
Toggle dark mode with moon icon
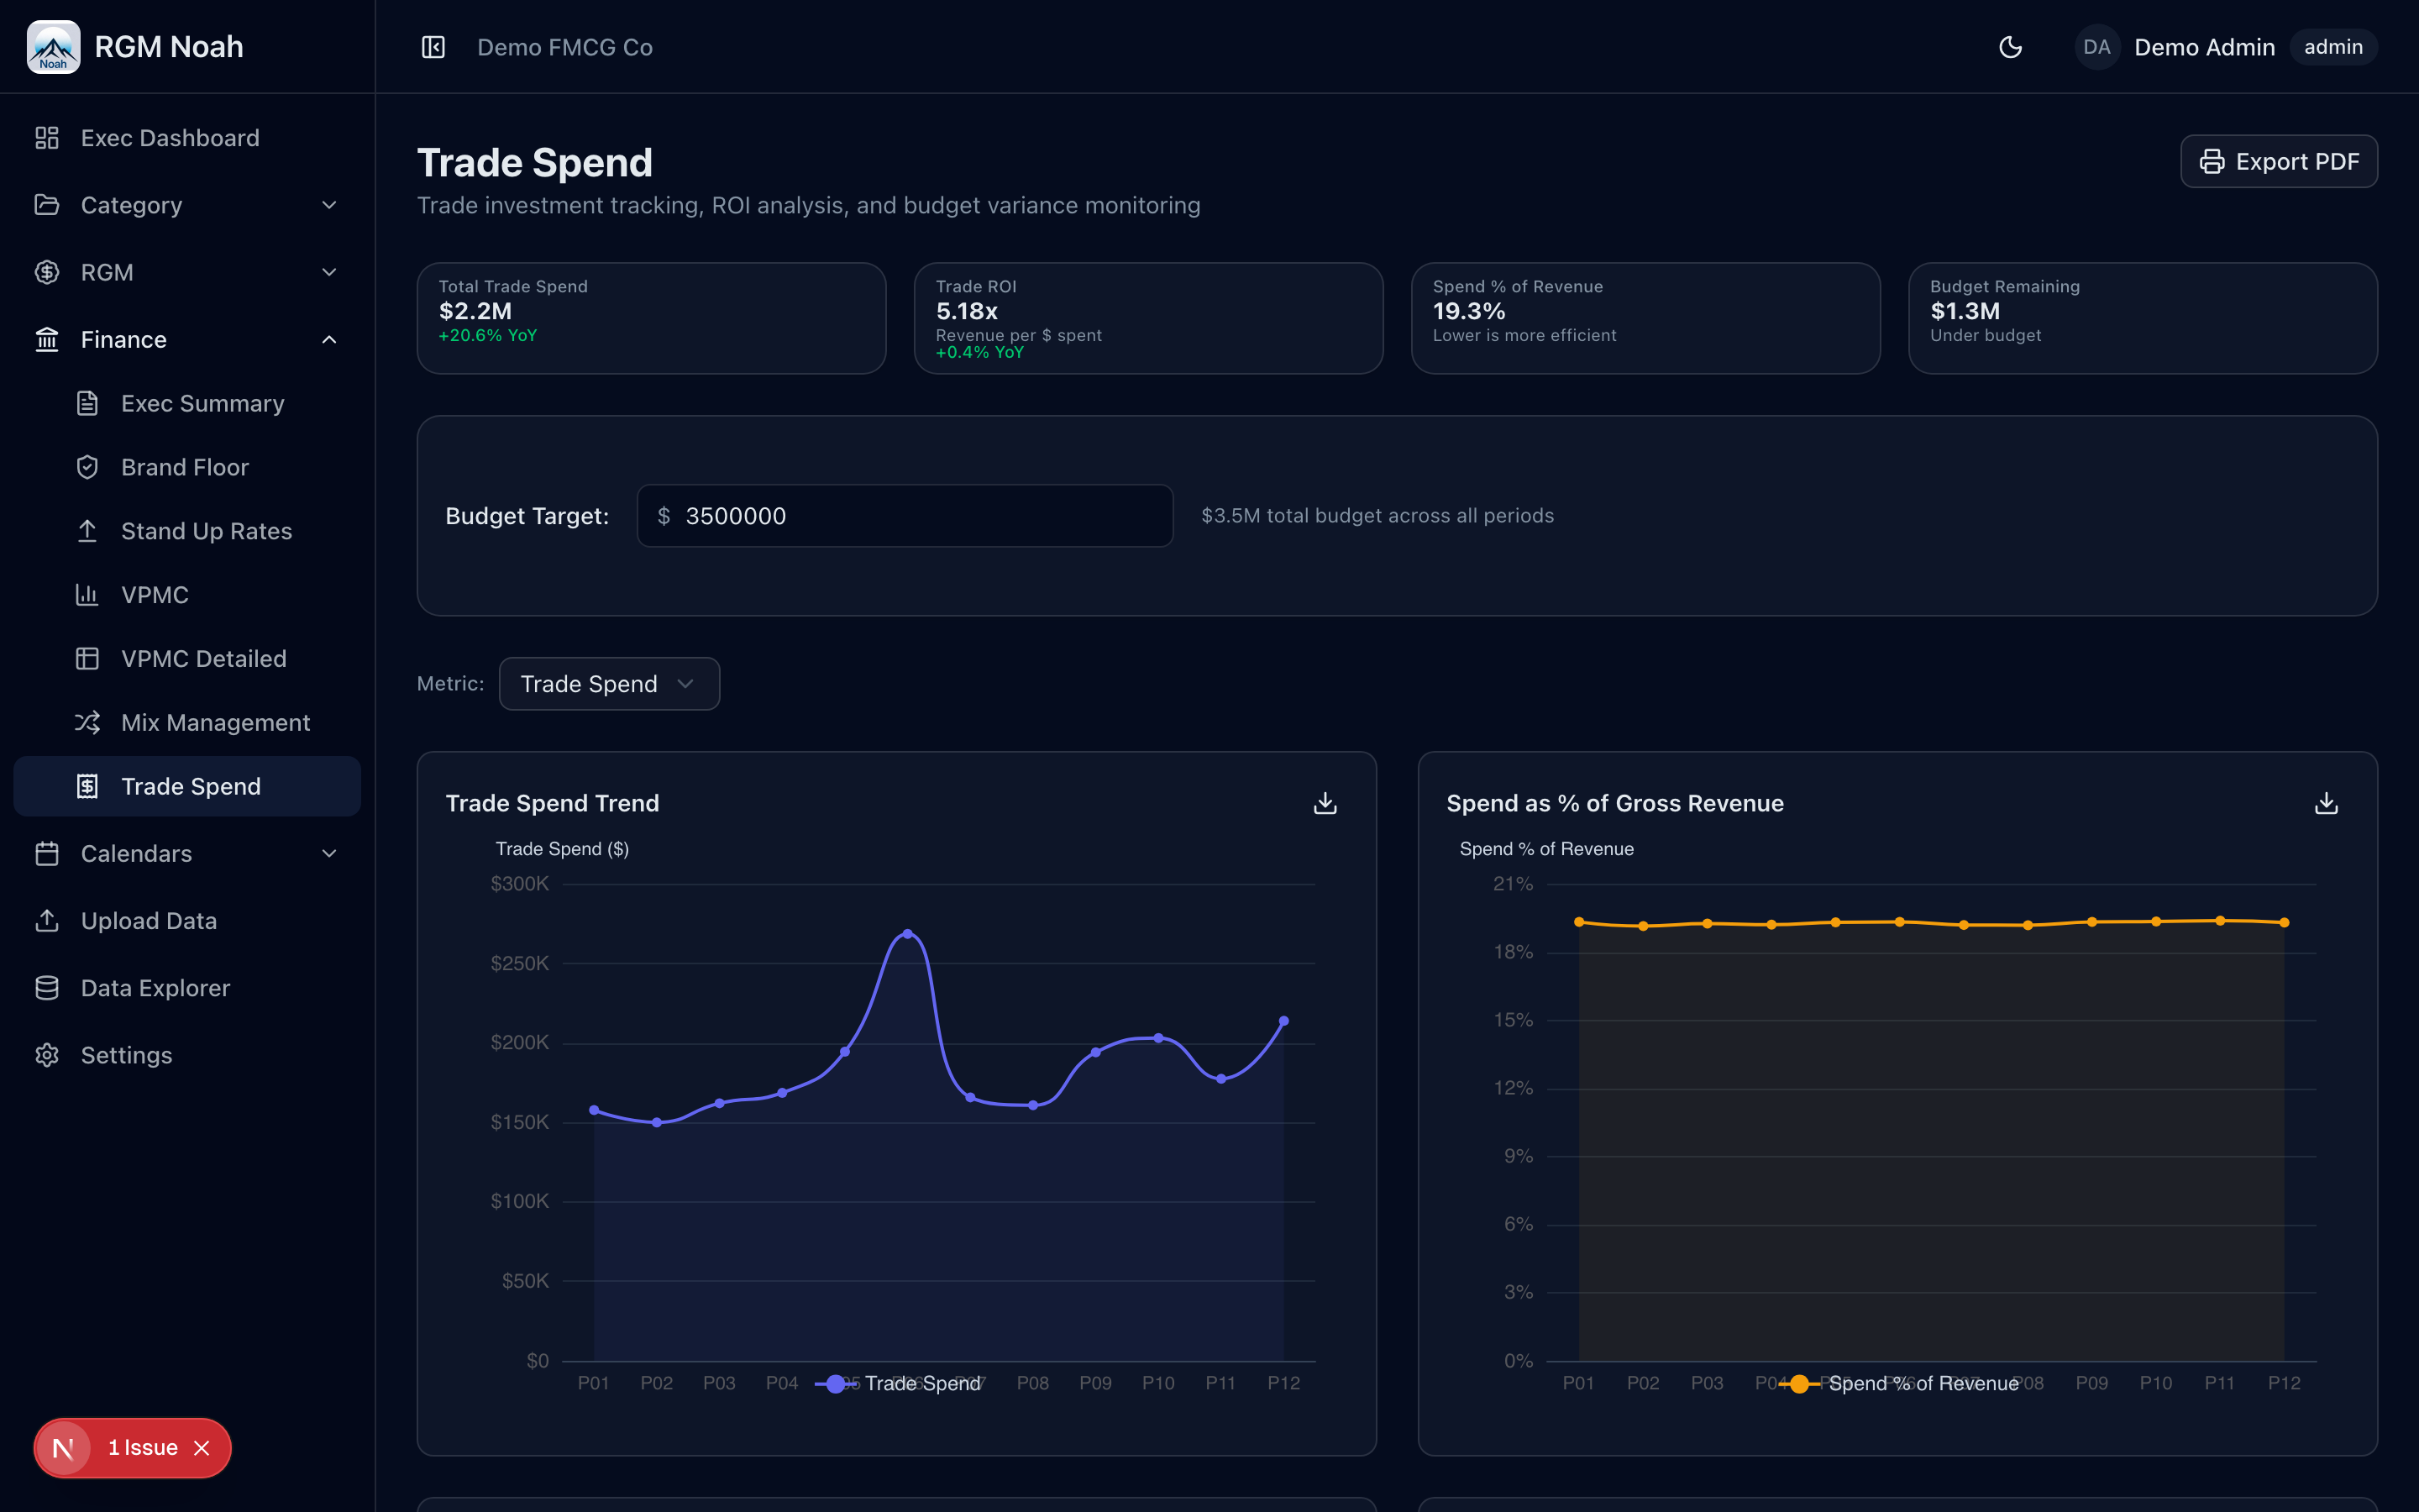2010,47
